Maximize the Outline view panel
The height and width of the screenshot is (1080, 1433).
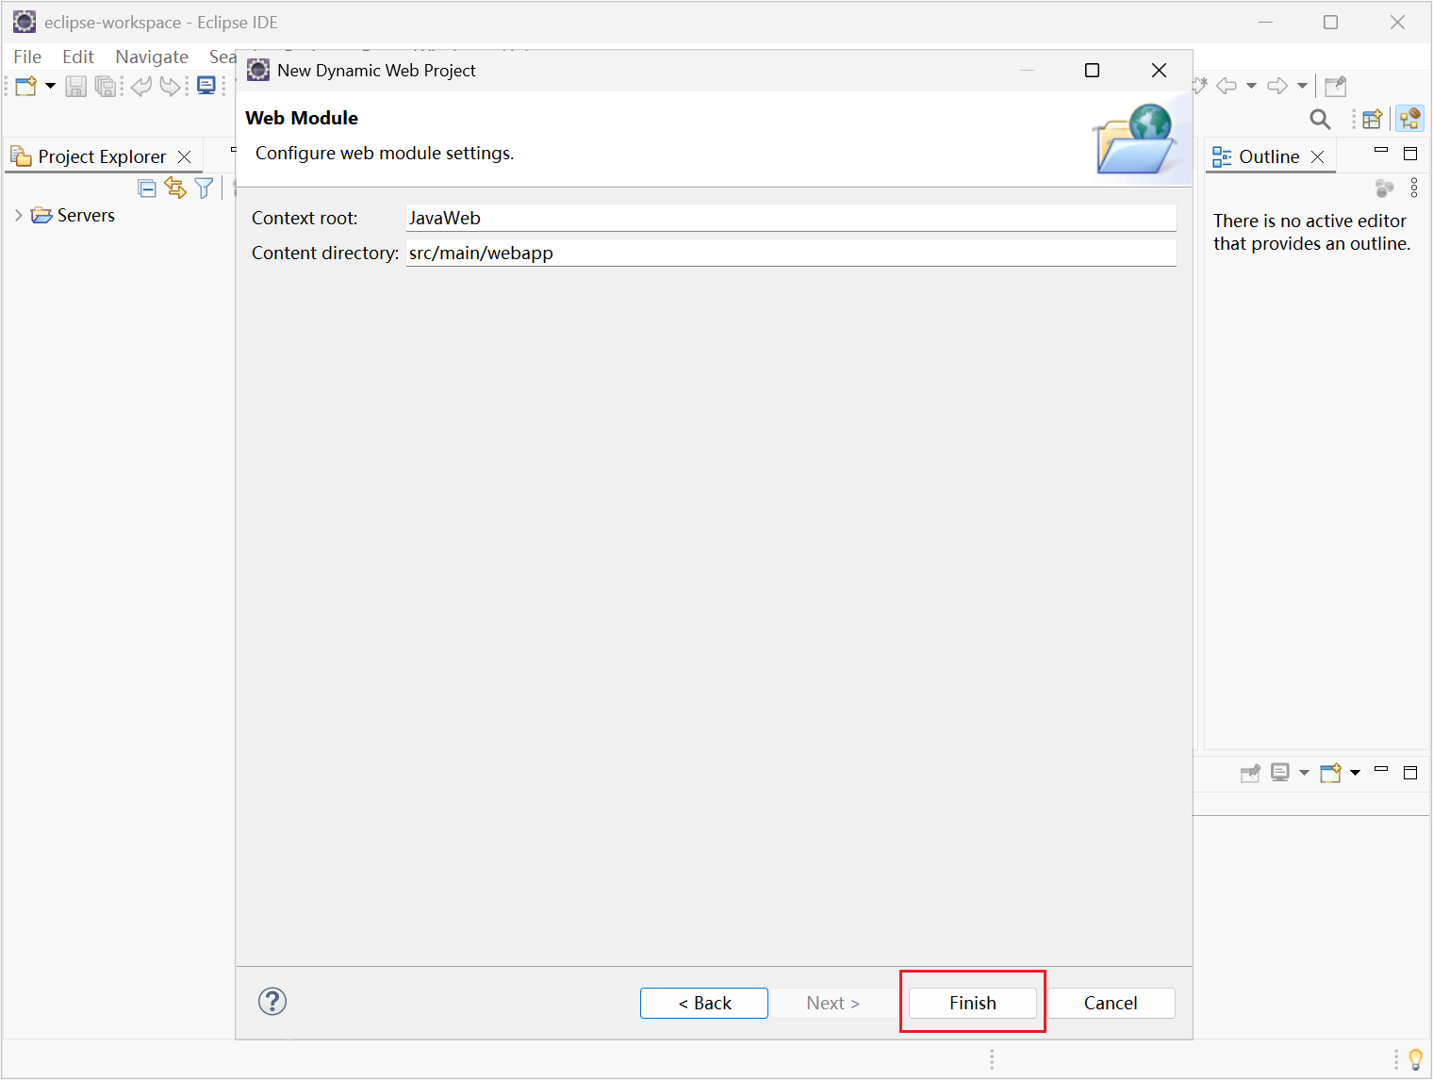[1410, 154]
